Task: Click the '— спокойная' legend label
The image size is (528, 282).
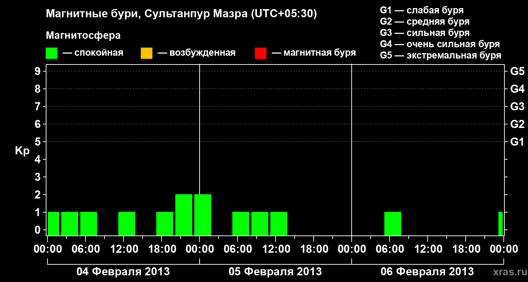Action: point(93,53)
